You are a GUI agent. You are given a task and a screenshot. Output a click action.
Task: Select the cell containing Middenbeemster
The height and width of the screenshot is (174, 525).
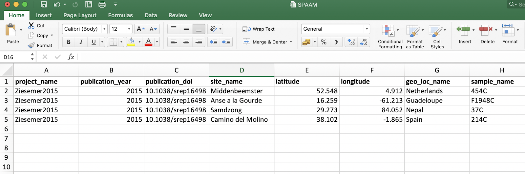tap(241, 91)
